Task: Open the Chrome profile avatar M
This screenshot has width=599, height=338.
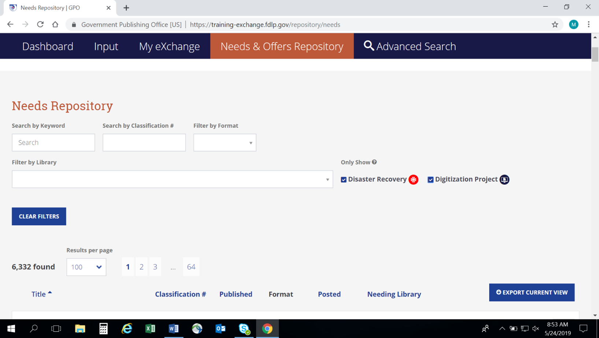Action: pyautogui.click(x=574, y=25)
